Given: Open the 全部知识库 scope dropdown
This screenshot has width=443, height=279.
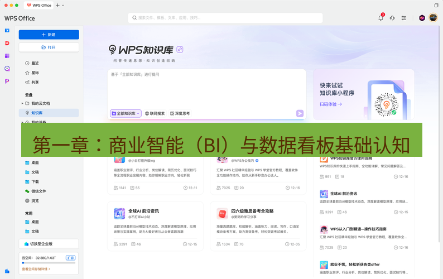Looking at the screenshot, I should [126, 113].
